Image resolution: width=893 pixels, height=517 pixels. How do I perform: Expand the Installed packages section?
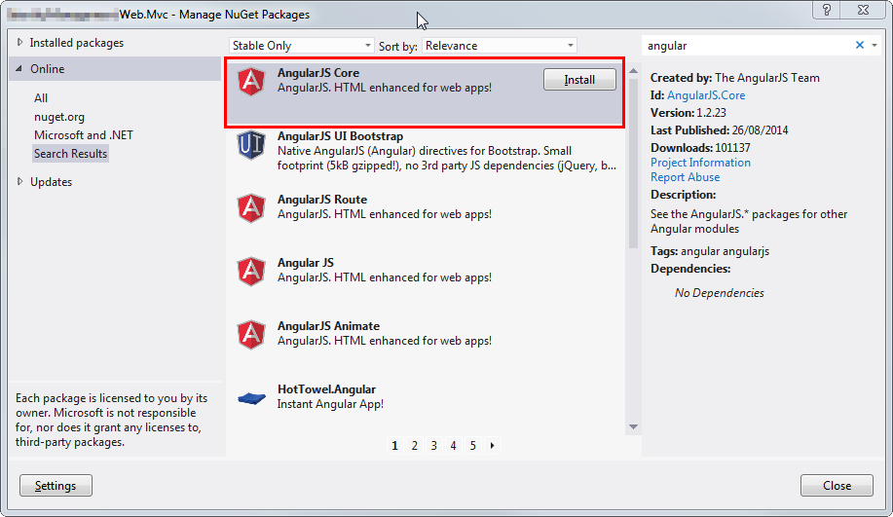[19, 42]
